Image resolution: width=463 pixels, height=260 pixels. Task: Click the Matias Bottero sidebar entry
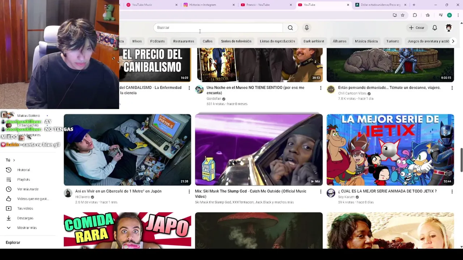[x=28, y=116]
